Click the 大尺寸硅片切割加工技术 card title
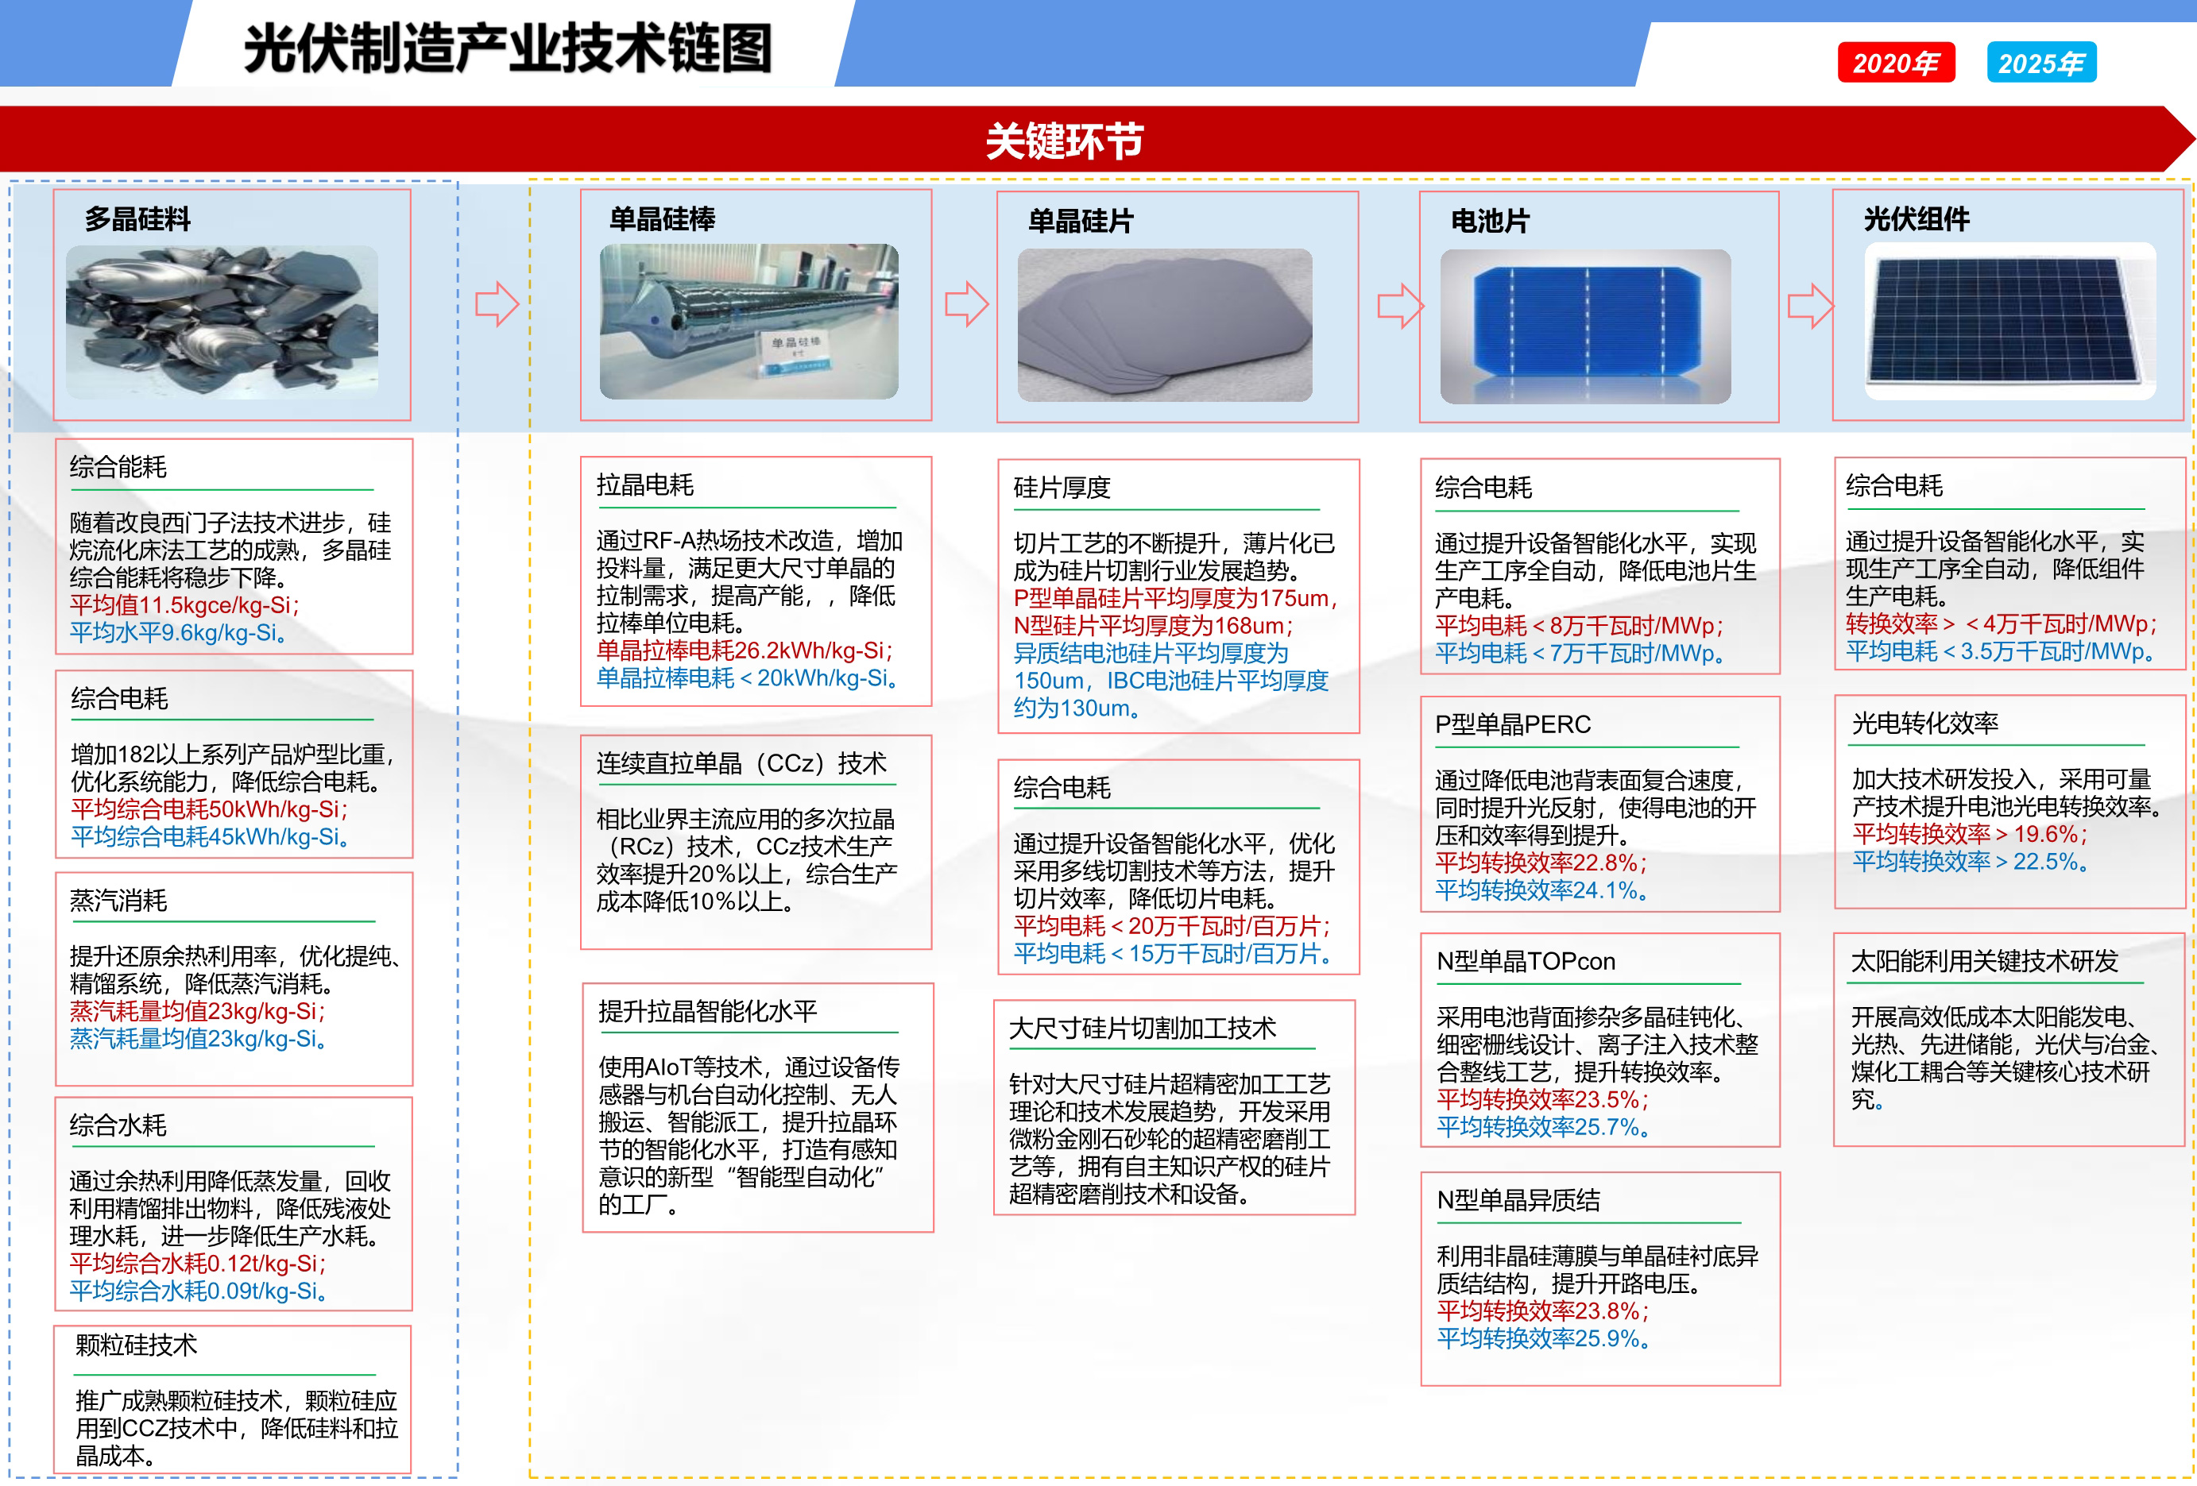Image resolution: width=2197 pixels, height=1486 pixels. (1142, 1028)
